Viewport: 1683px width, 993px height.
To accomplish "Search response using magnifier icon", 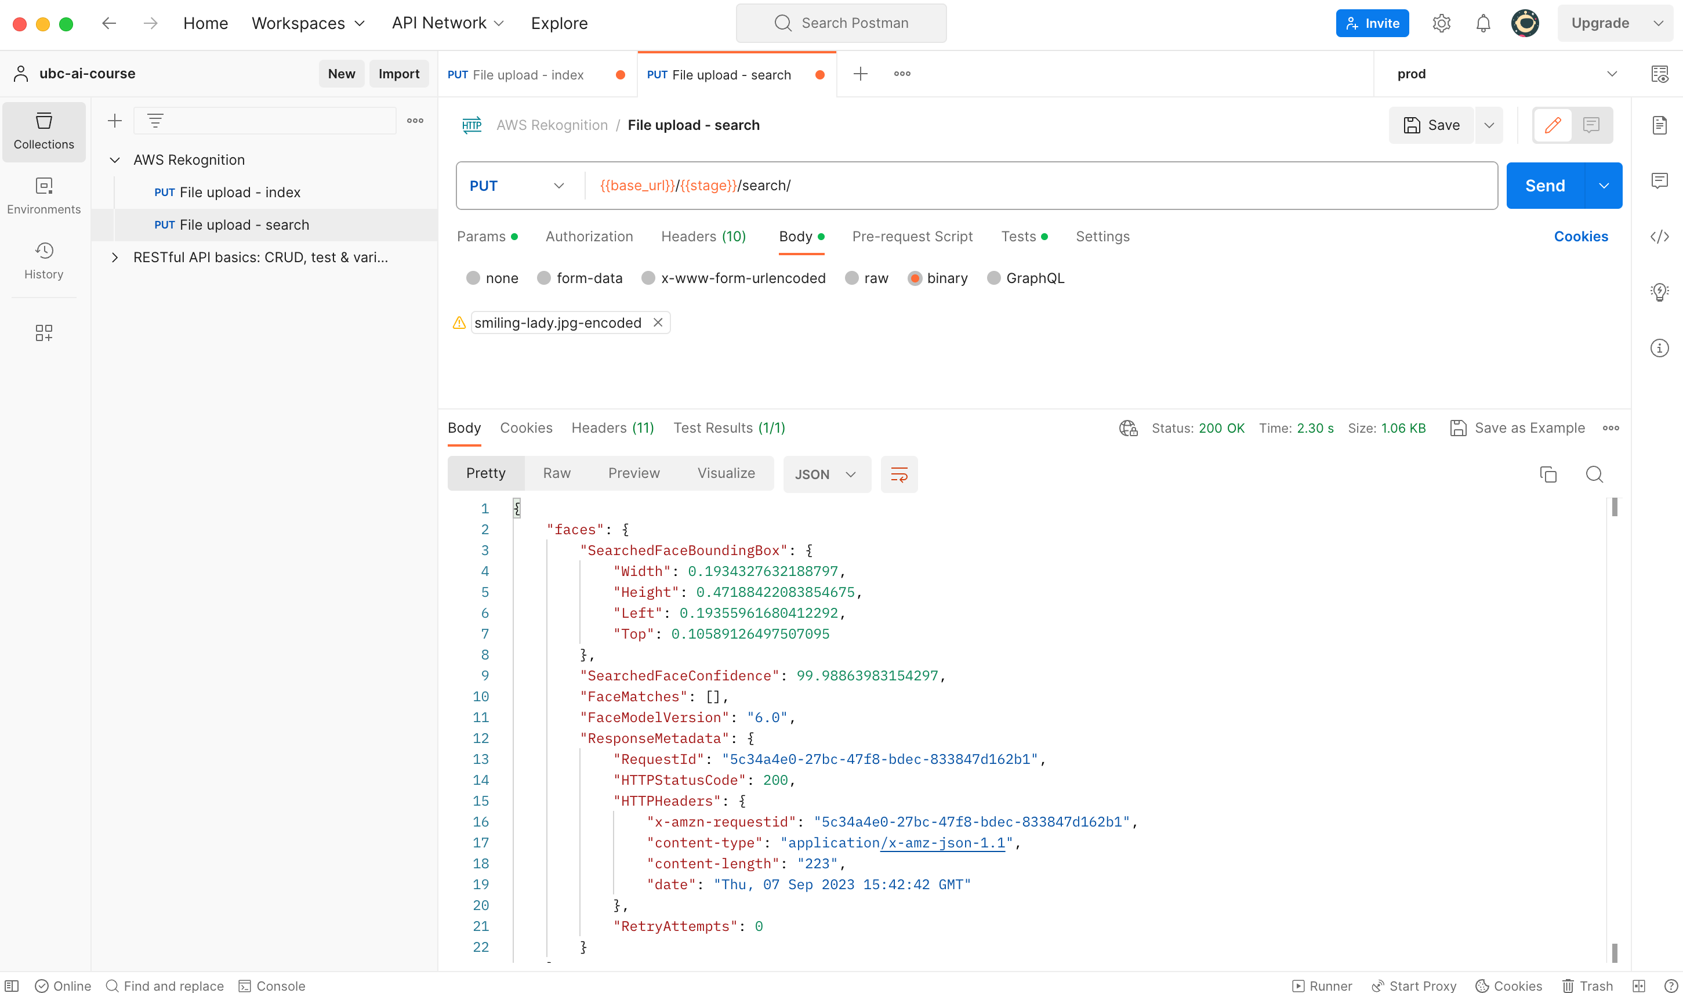I will [x=1594, y=474].
